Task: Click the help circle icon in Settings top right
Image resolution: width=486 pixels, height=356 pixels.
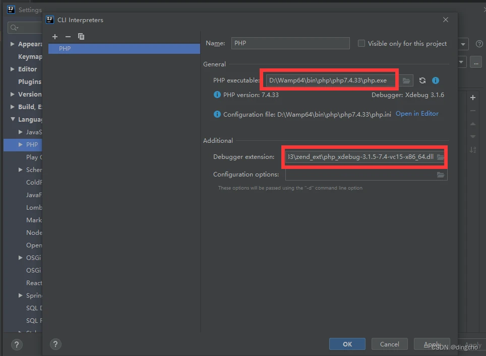Action: [479, 44]
